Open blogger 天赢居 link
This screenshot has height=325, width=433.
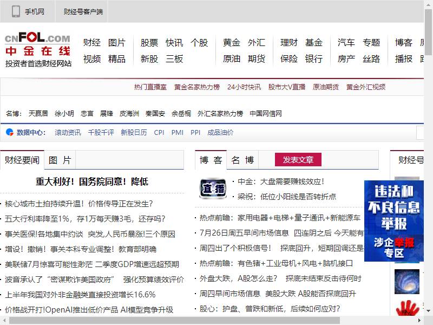click(x=38, y=114)
